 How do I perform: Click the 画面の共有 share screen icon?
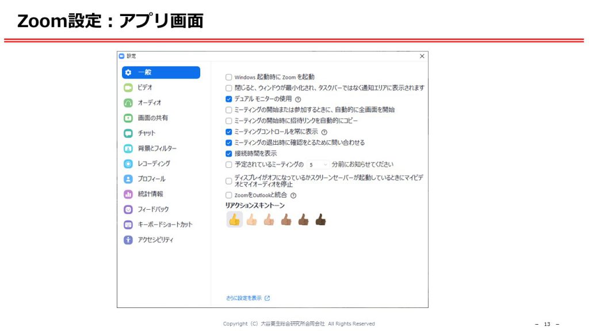pyautogui.click(x=128, y=118)
